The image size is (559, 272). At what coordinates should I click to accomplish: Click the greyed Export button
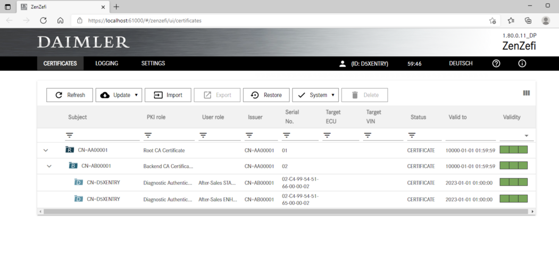pyautogui.click(x=217, y=95)
